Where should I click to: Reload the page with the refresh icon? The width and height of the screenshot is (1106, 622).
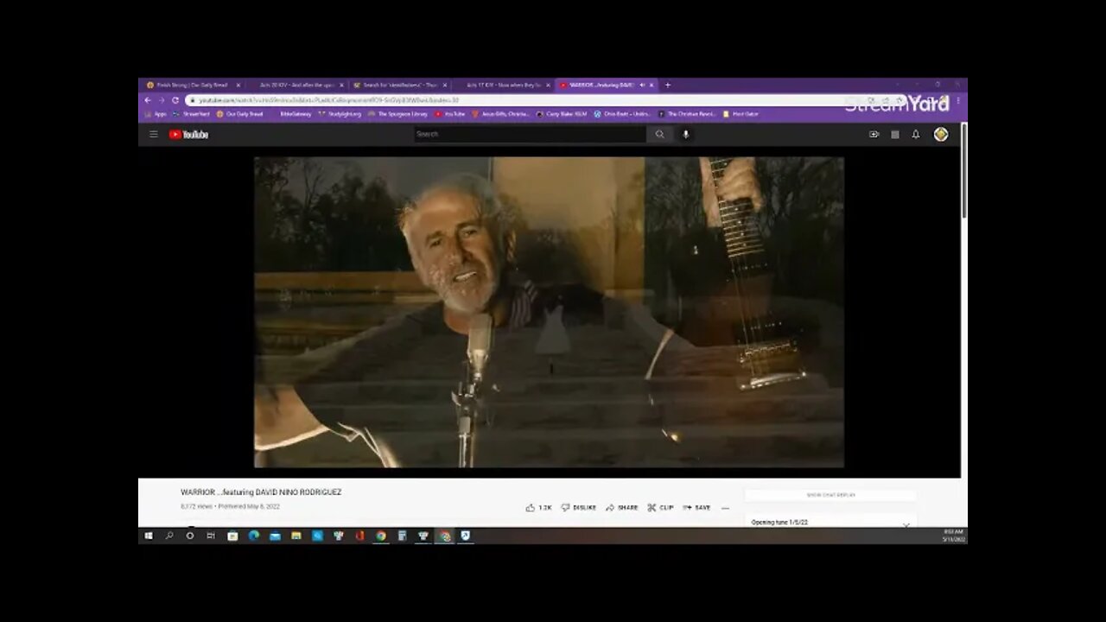tap(175, 100)
